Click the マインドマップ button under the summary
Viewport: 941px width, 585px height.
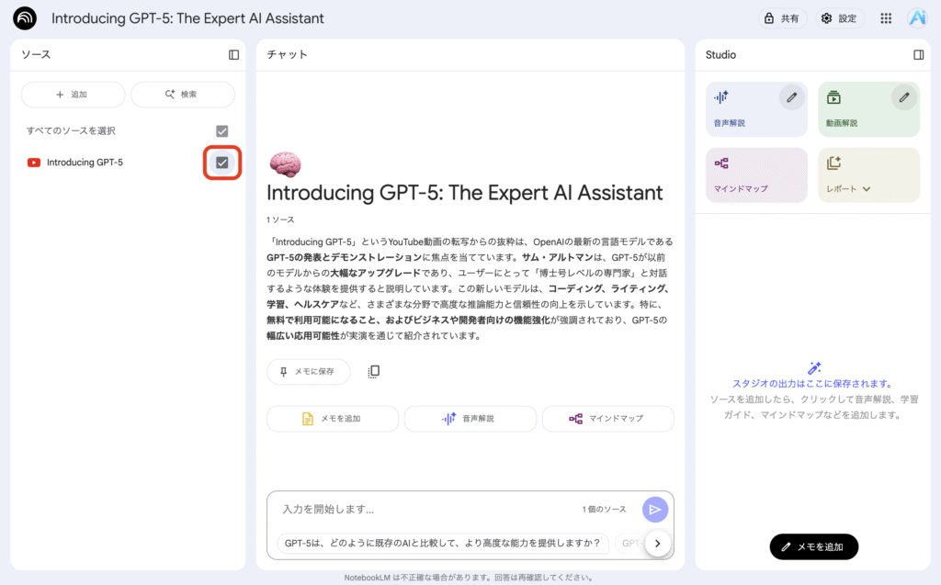608,419
